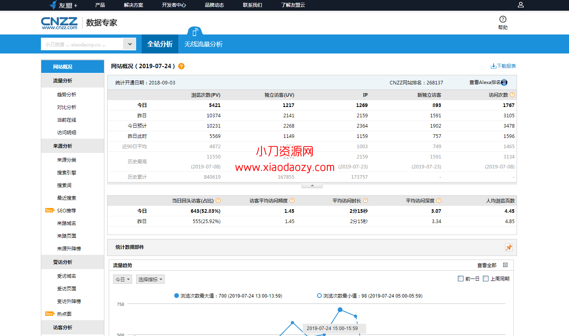
Task: Open 来源分类 in the sidebar
Action: [x=67, y=160]
